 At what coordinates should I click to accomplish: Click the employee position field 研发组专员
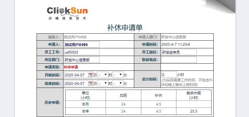[179, 52]
